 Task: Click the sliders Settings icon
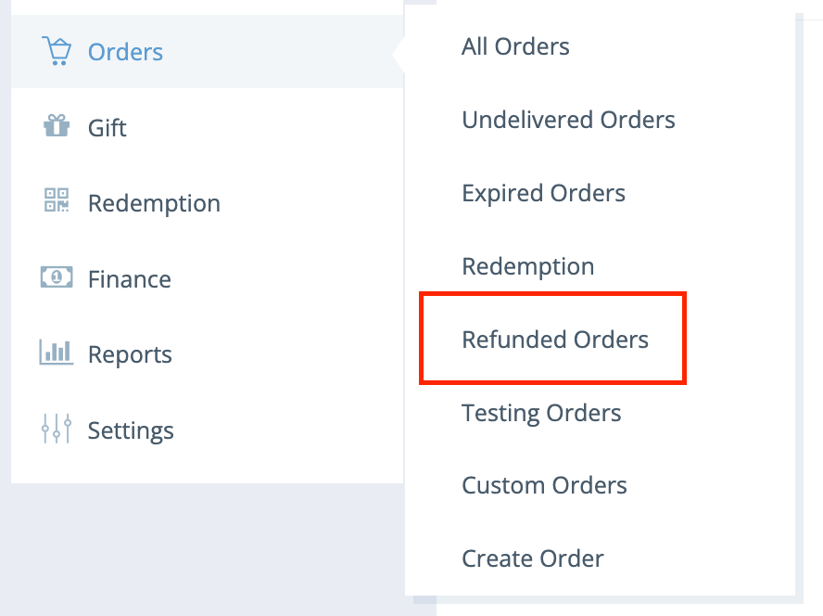57,429
